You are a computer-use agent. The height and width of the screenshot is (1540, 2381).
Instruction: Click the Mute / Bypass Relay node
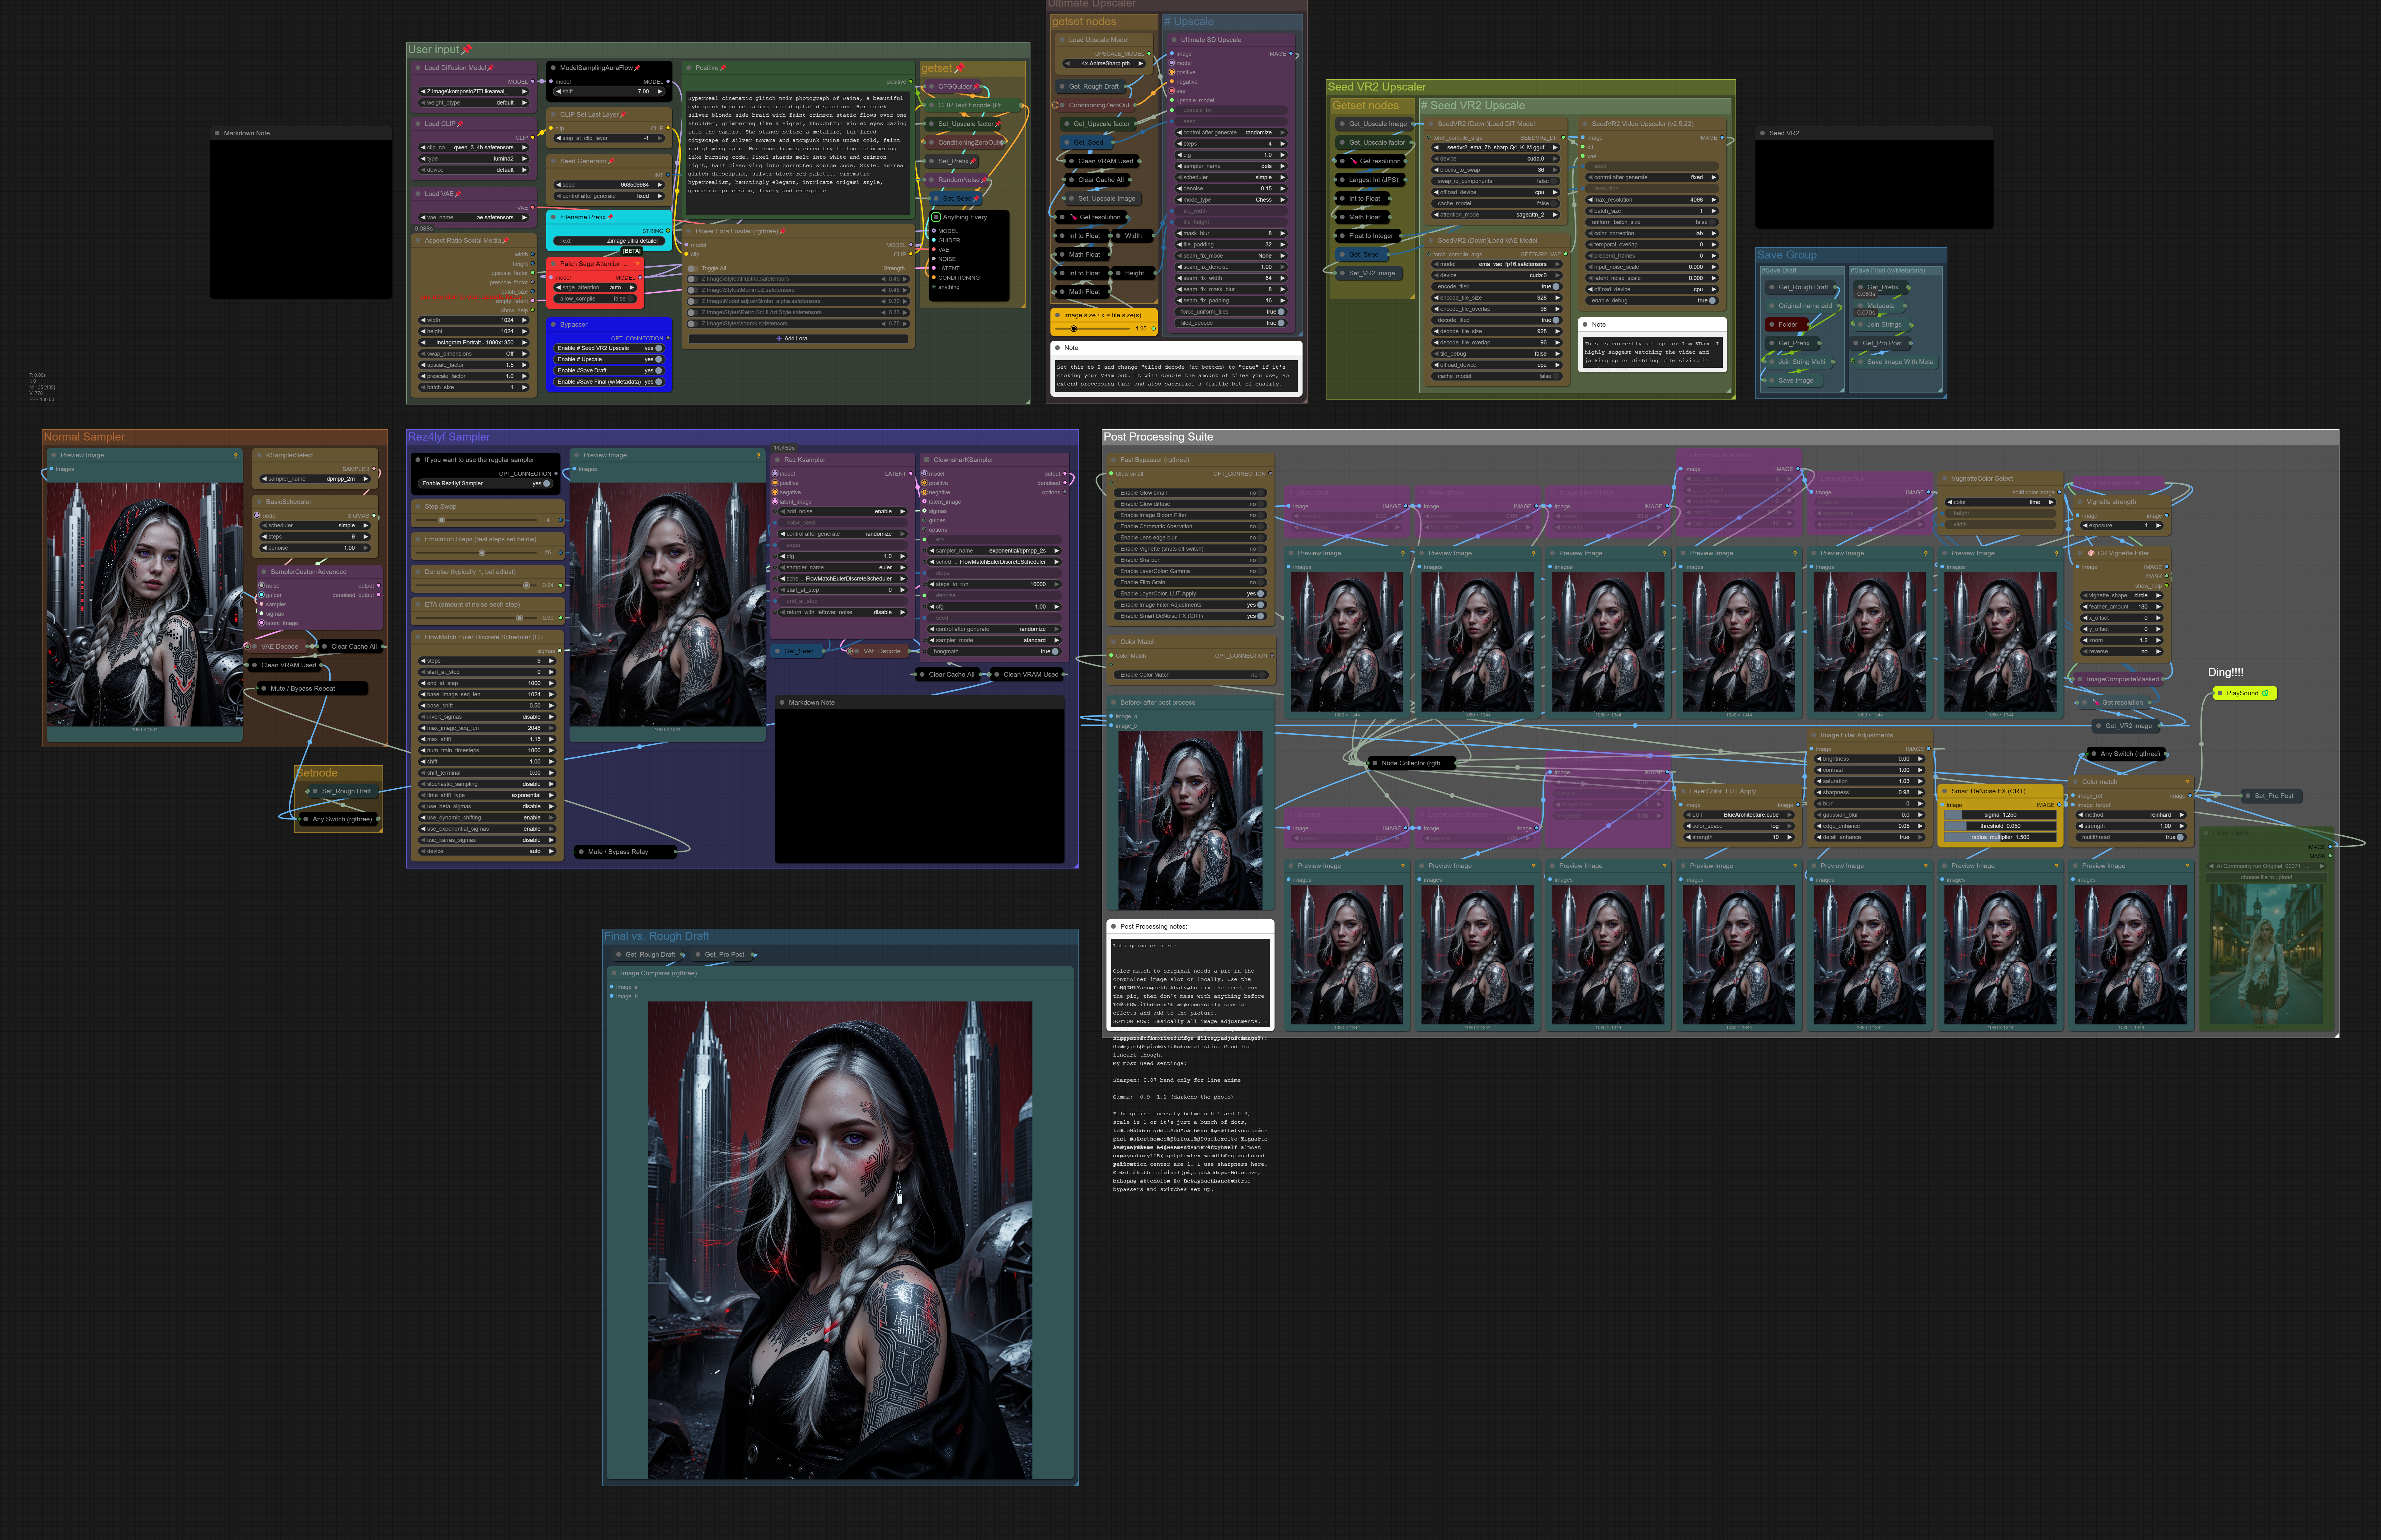(x=618, y=852)
